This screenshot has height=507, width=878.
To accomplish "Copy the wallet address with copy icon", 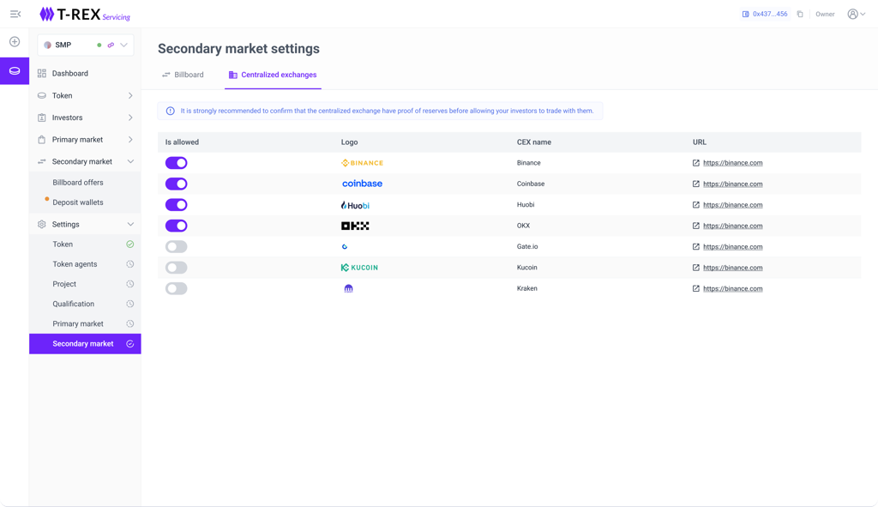I will [800, 15].
